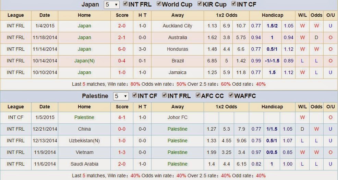This screenshot has height=180, width=338.
Task: Open the Japan 6-0 Honduras score link
Action: pos(122,49)
